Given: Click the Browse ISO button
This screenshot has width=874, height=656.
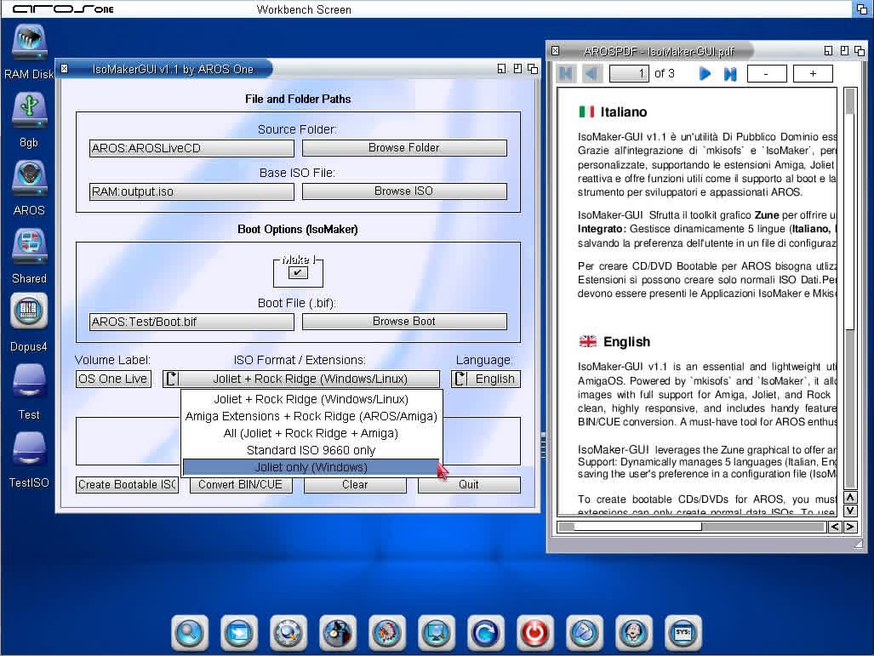Looking at the screenshot, I should [x=404, y=191].
